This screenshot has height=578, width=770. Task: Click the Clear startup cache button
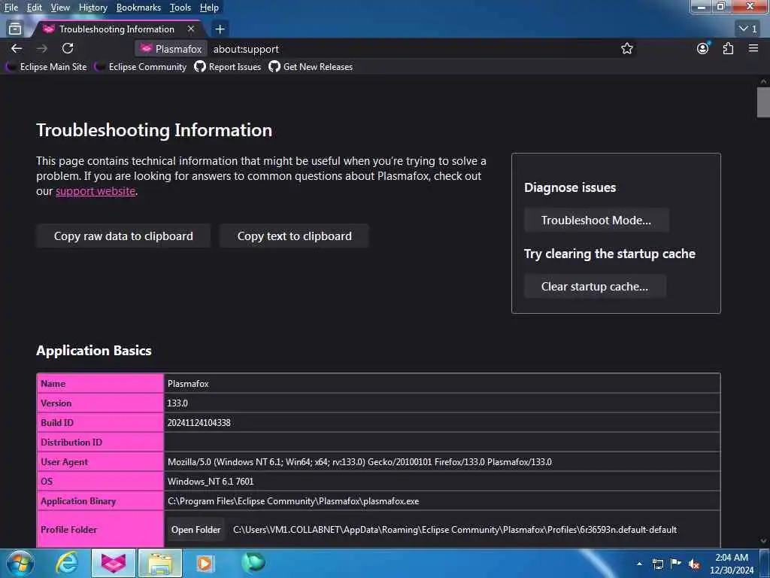(595, 287)
